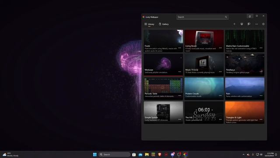Image resolution: width=280 pixels, height=158 pixels.
Task: Select the Matrix Rain Customizable thumbnail
Action: click(245, 41)
